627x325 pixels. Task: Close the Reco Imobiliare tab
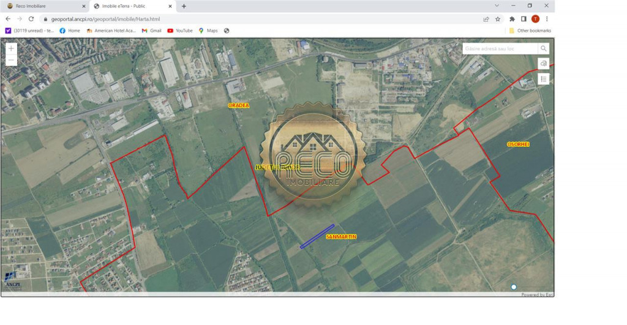[x=83, y=6]
